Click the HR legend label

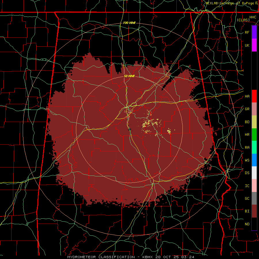click(247, 135)
